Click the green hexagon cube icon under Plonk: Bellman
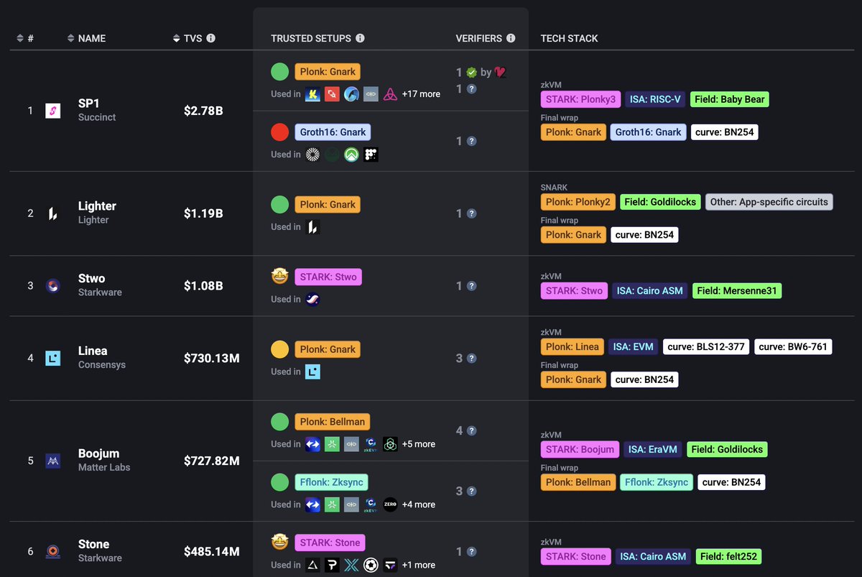Viewport: 862px width, 577px height. tap(390, 444)
